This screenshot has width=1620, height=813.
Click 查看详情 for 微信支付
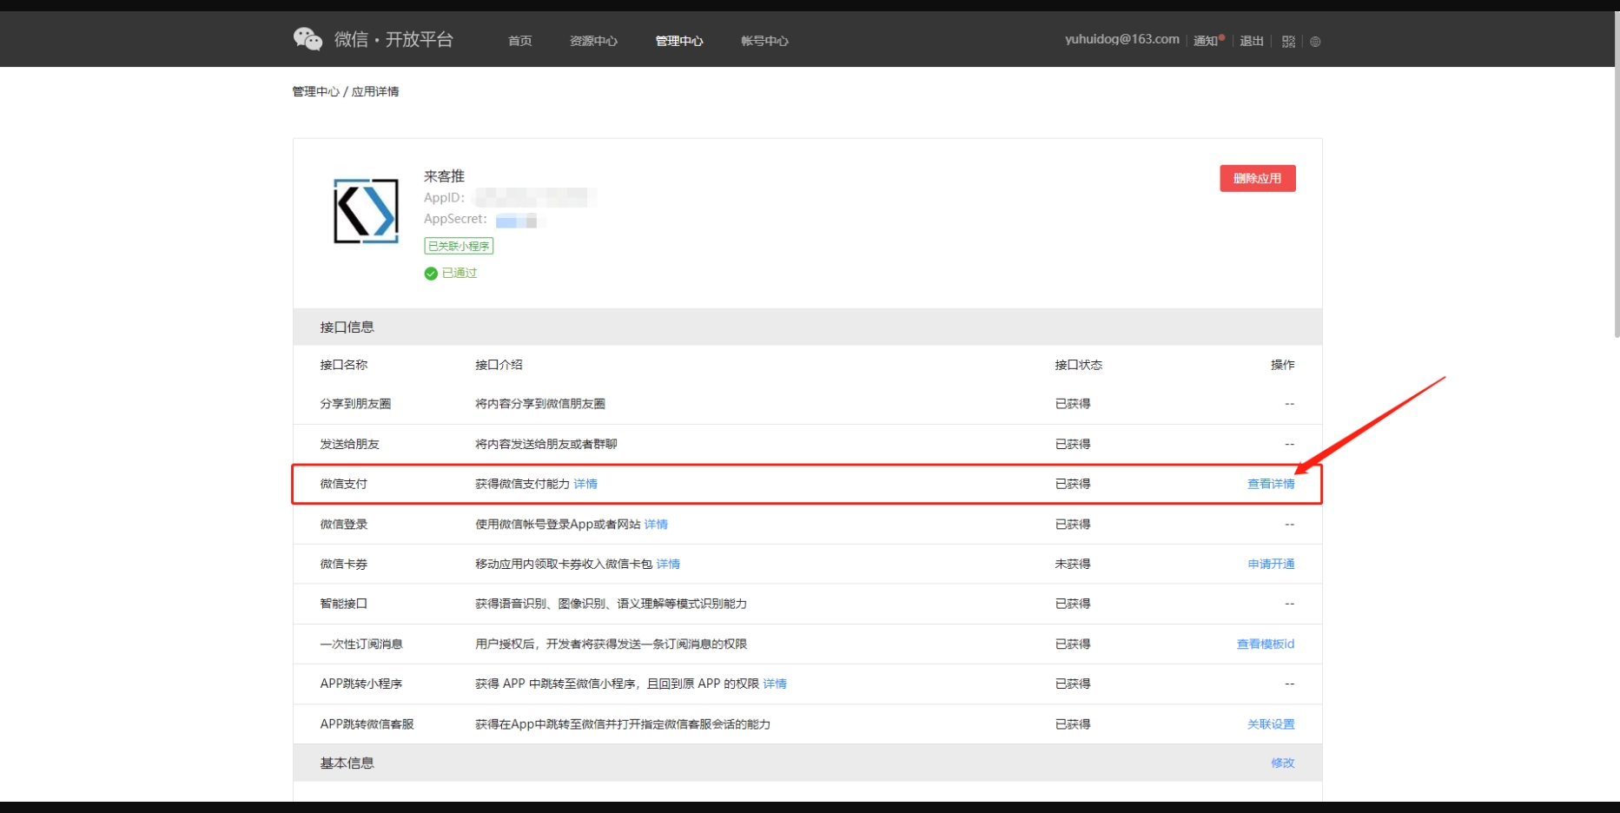coord(1270,484)
